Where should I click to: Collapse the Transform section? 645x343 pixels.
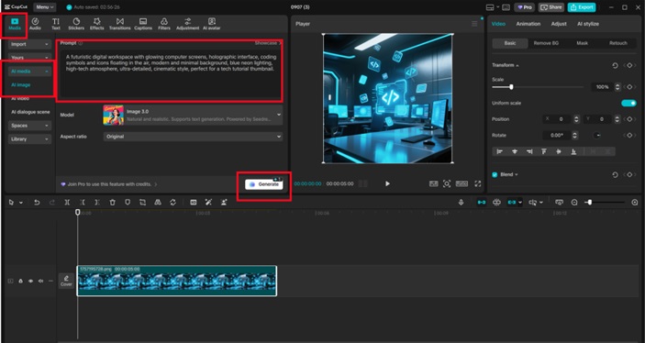pos(517,65)
